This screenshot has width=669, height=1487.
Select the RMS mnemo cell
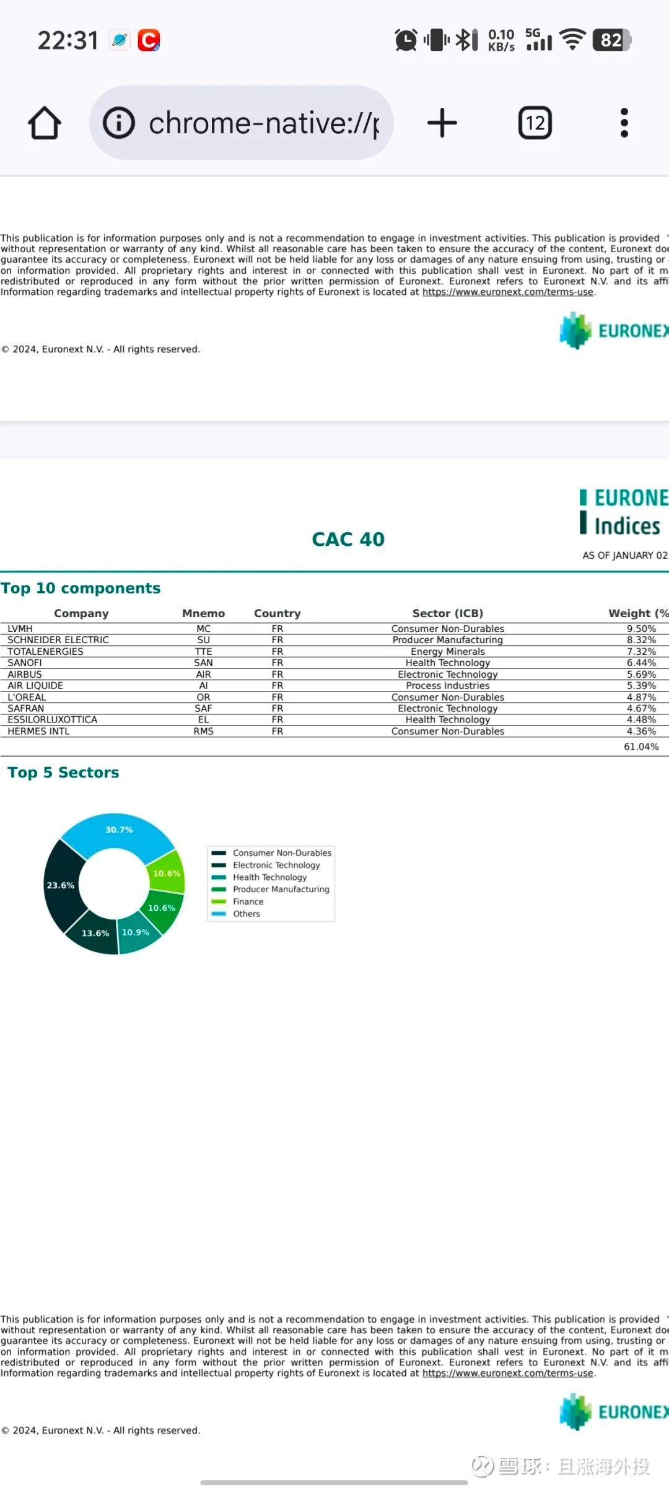click(x=203, y=731)
